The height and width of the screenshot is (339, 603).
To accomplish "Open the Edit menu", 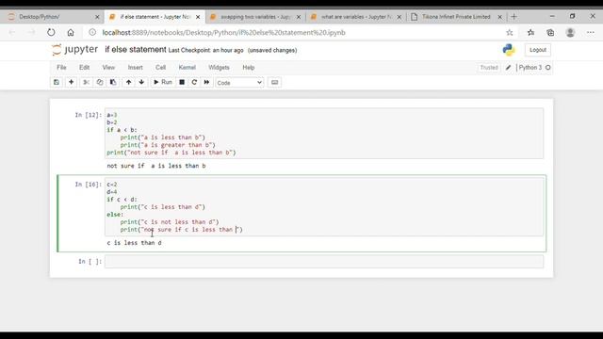I will pyautogui.click(x=84, y=67).
